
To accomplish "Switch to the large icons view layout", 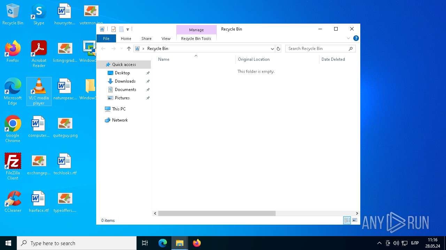I will (x=355, y=220).
